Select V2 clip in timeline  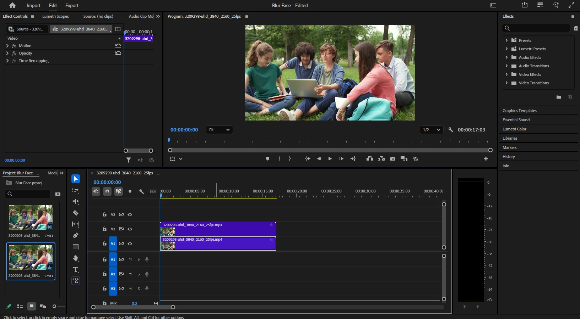click(x=218, y=229)
